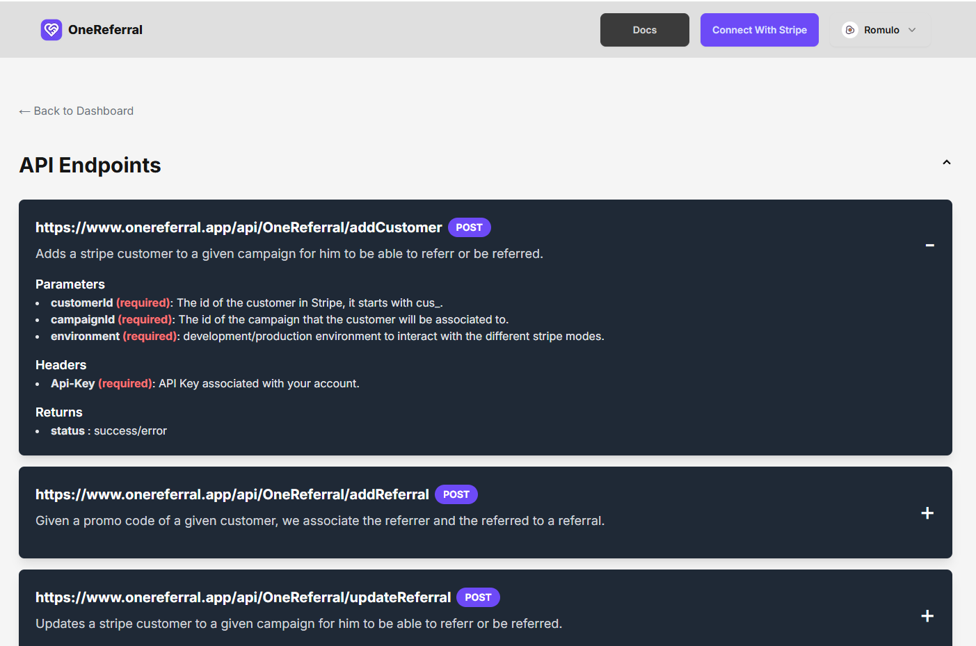Click the API Endpoints heading
Screen dimensions: 976x646
90,165
